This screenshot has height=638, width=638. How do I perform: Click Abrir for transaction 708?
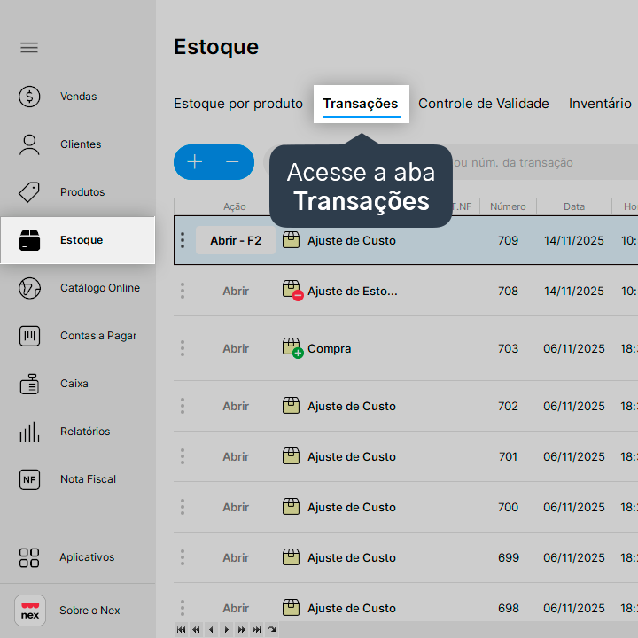tap(236, 291)
